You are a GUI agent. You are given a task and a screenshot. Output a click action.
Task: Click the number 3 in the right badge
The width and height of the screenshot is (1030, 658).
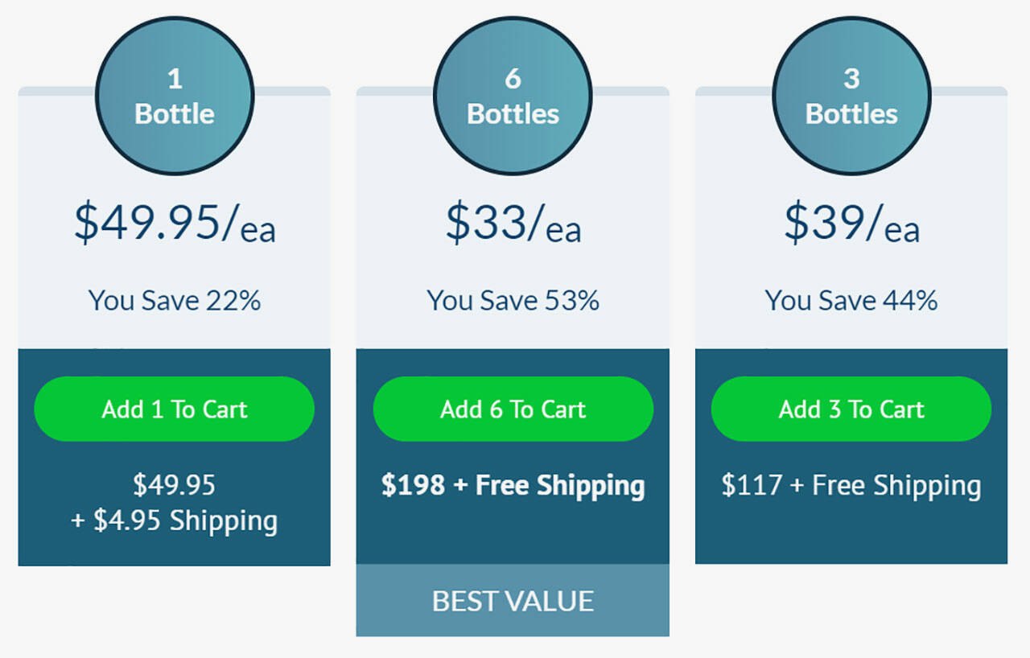coord(851,79)
